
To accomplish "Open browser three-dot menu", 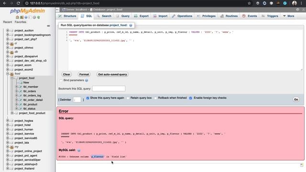I will tap(301, 3).
